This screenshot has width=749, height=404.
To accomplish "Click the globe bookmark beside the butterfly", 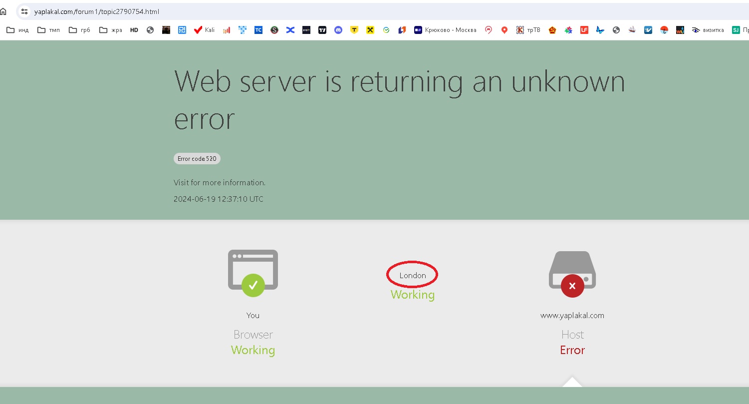I will [x=616, y=30].
